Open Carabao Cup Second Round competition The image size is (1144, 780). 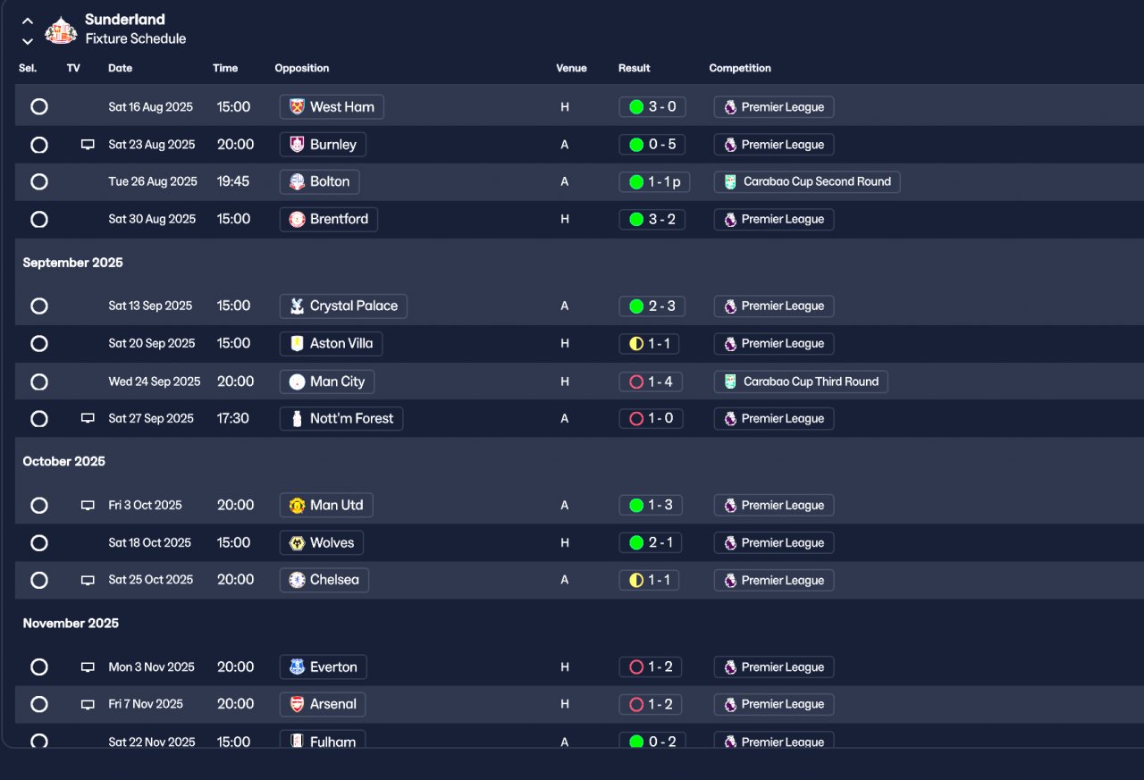(807, 181)
